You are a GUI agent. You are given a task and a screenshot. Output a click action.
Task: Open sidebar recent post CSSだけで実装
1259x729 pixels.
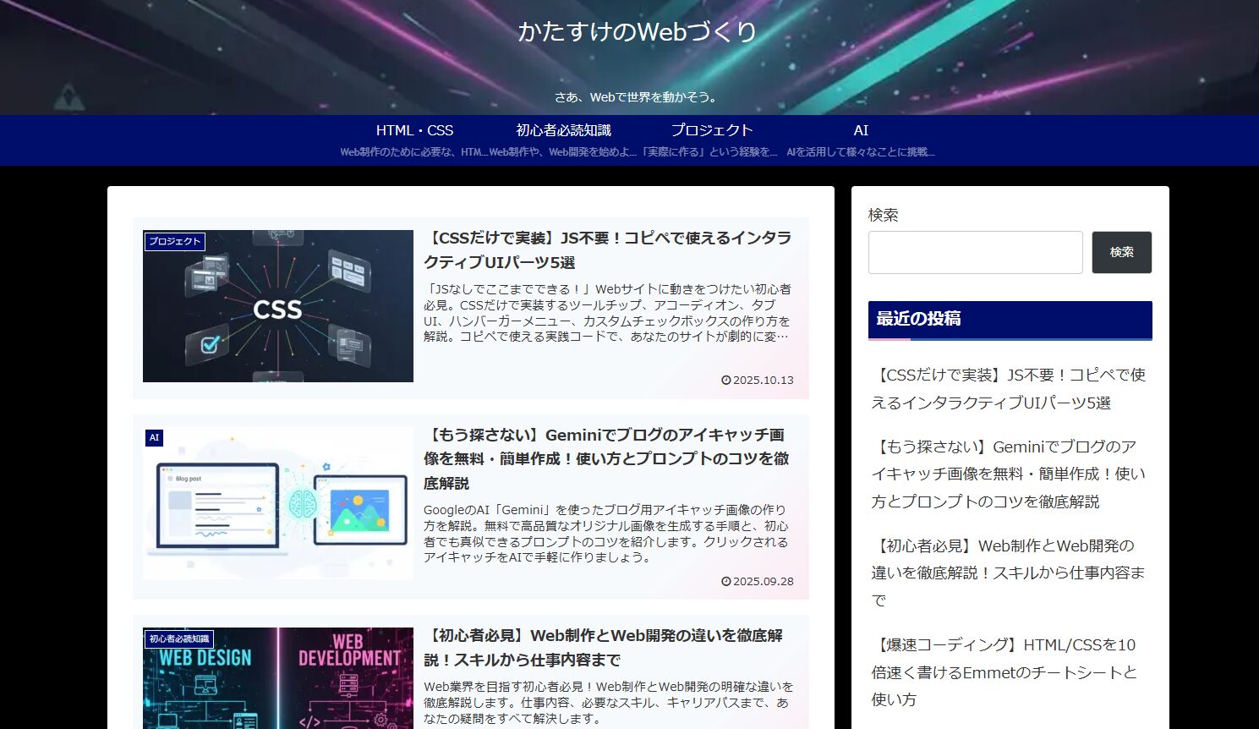click(x=1008, y=389)
